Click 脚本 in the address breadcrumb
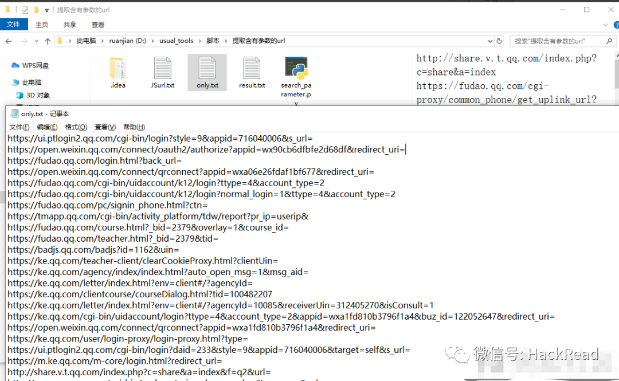Screen dimensions: 619x381 click(x=213, y=41)
